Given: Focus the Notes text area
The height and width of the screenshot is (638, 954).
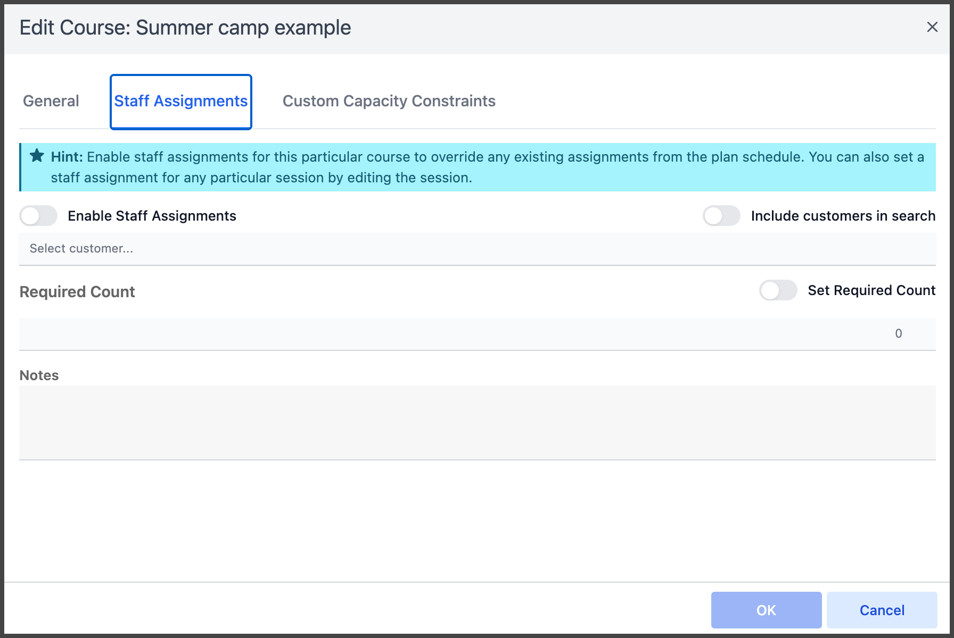Looking at the screenshot, I should [478, 423].
